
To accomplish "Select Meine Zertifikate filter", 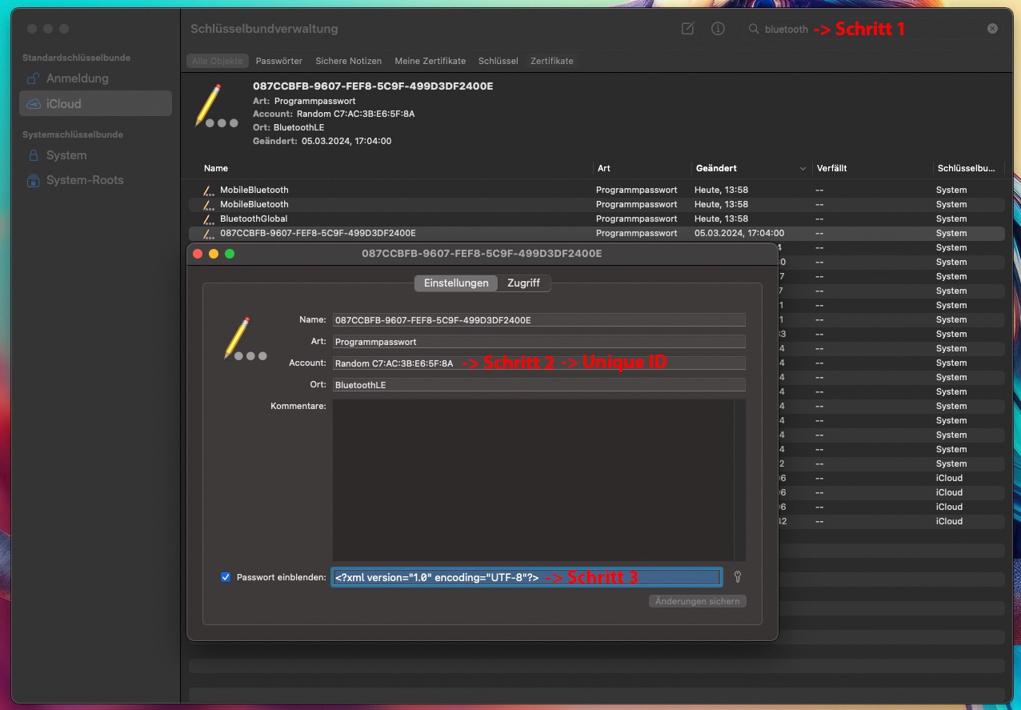I will [430, 61].
